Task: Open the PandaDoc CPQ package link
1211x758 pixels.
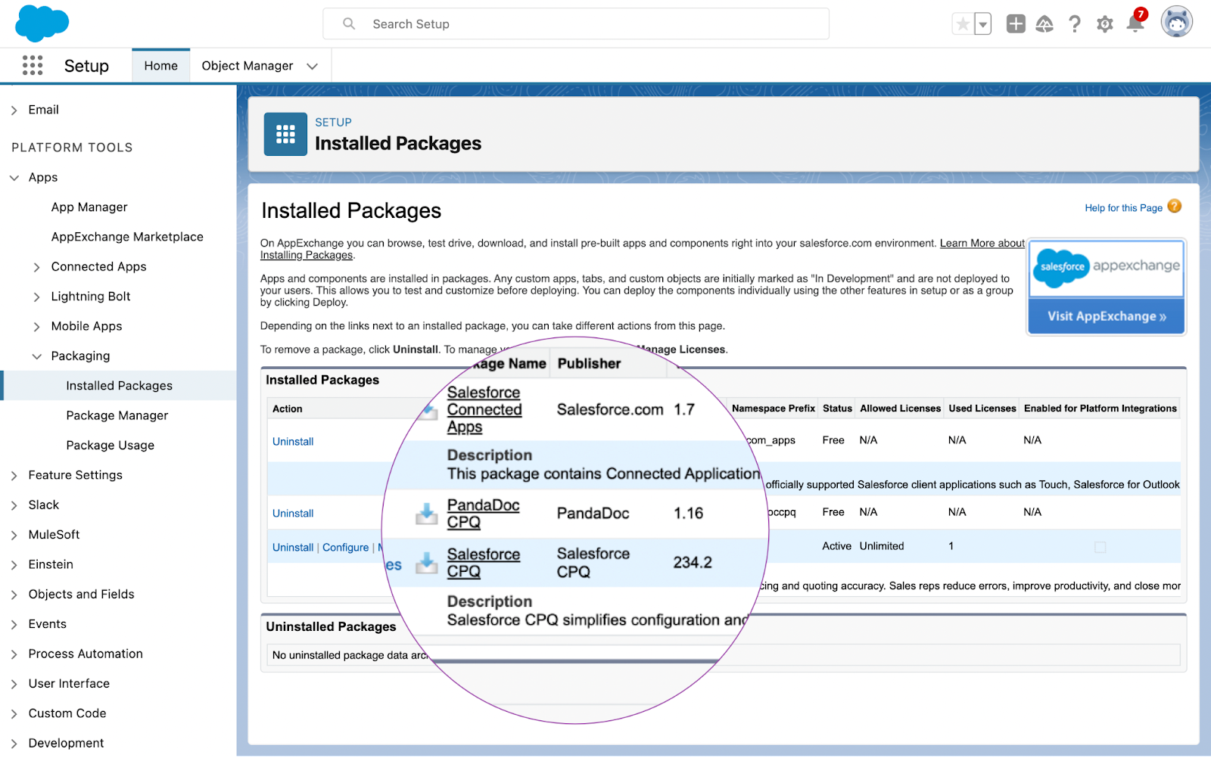Action: (483, 514)
